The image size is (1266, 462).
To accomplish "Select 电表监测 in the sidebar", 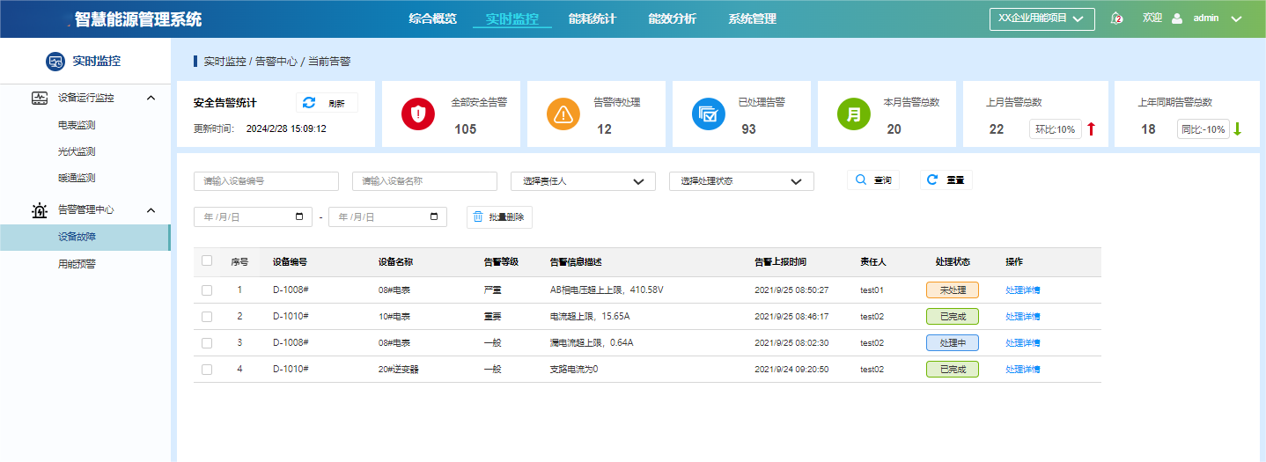I will point(77,126).
